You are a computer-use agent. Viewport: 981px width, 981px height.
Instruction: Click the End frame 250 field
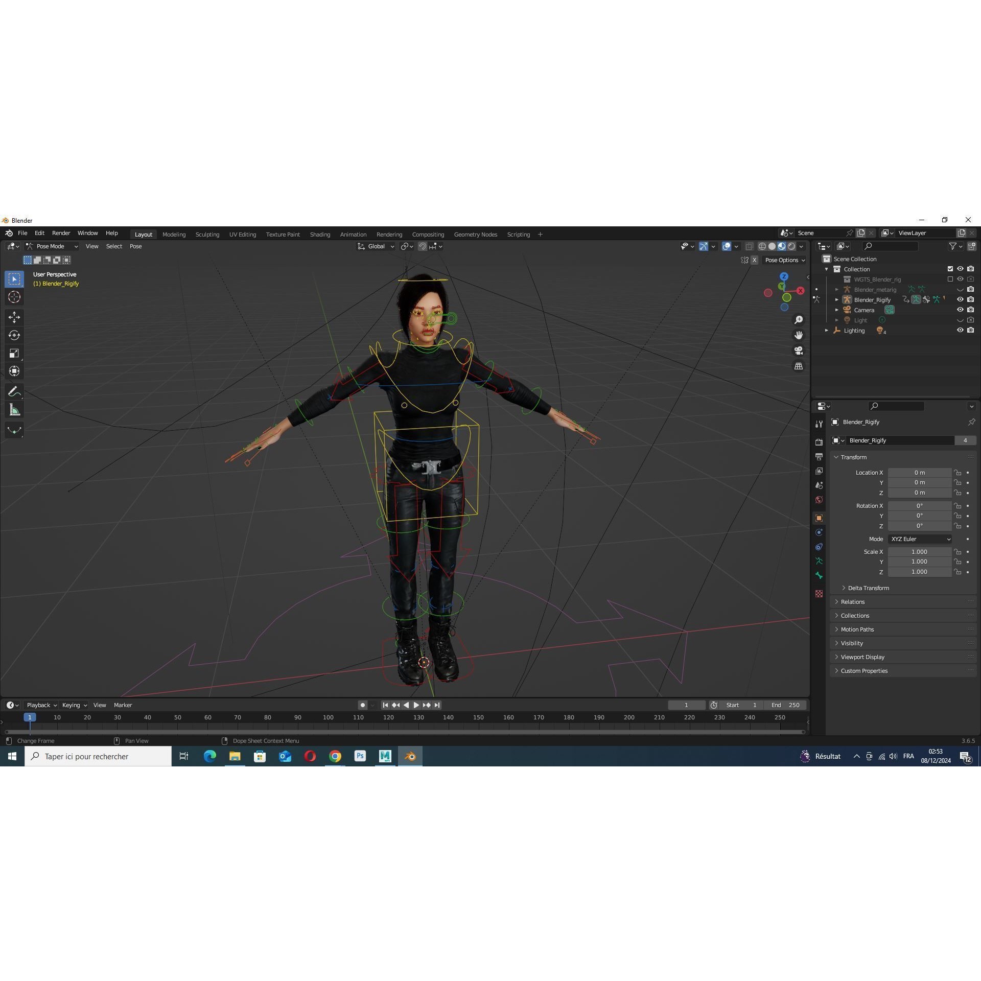click(785, 705)
